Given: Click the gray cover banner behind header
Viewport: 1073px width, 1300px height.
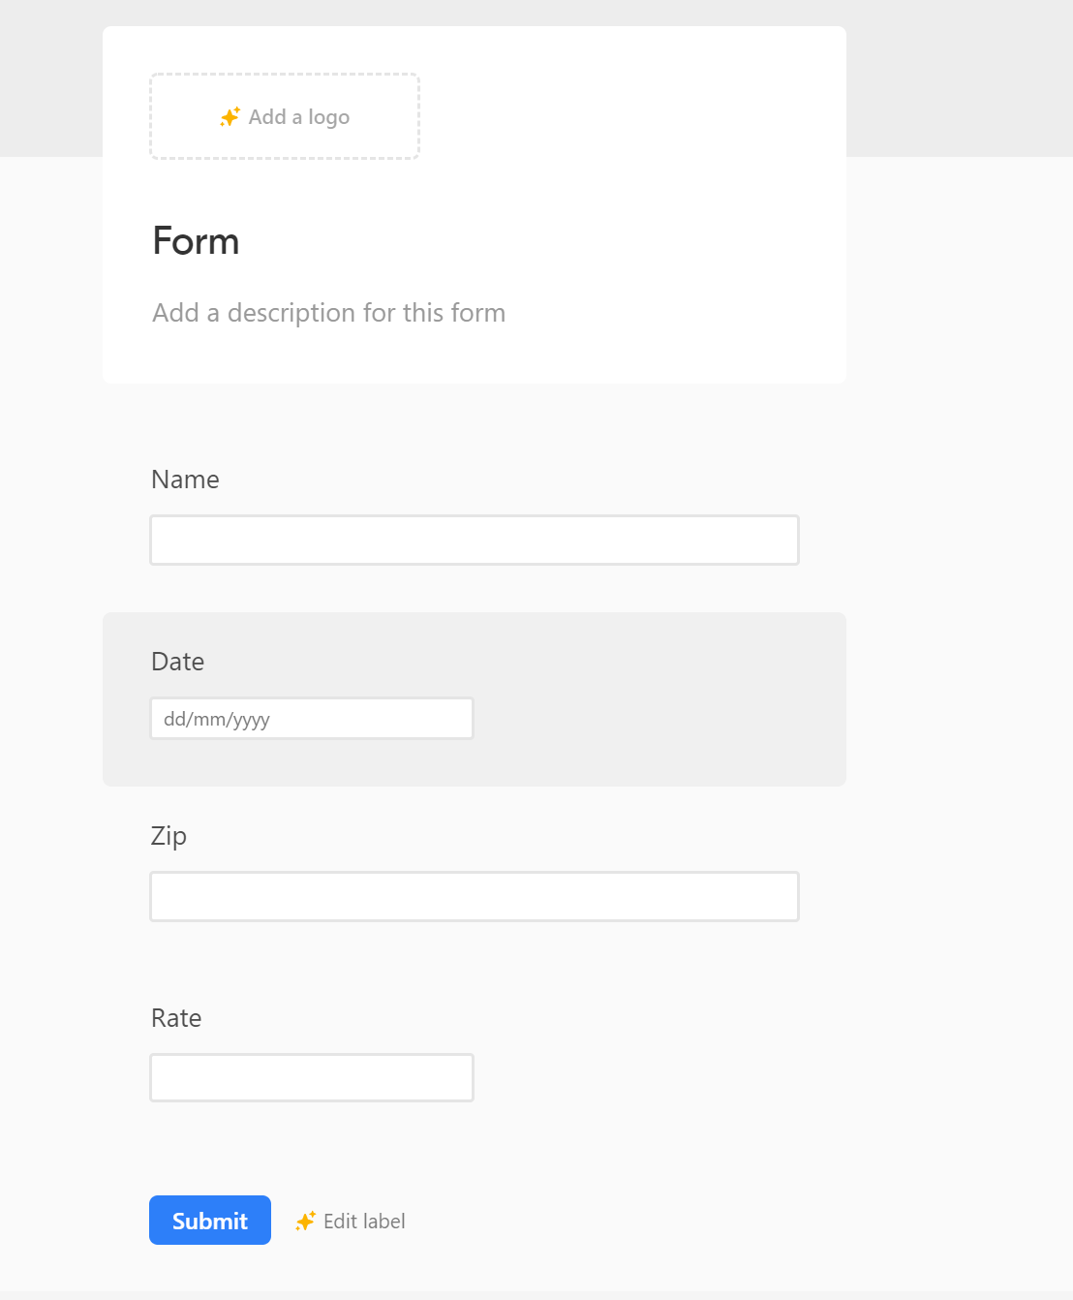Looking at the screenshot, I should [x=959, y=77].
